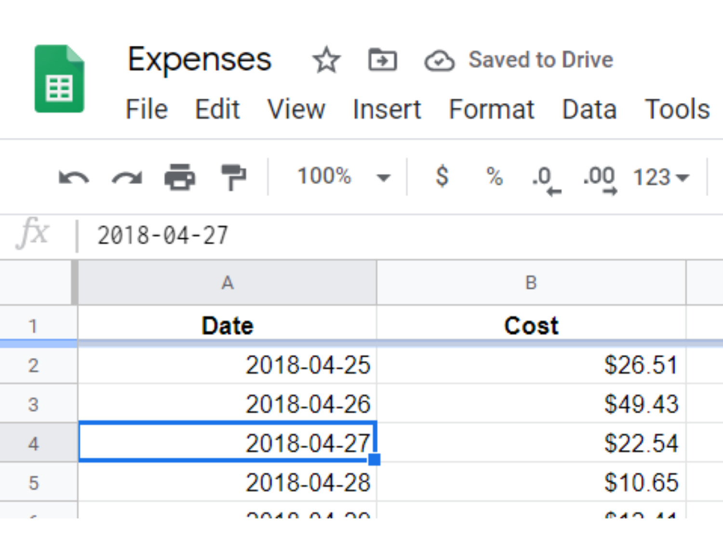Increase decimal places
Screen dimensions: 723x542
click(x=600, y=180)
